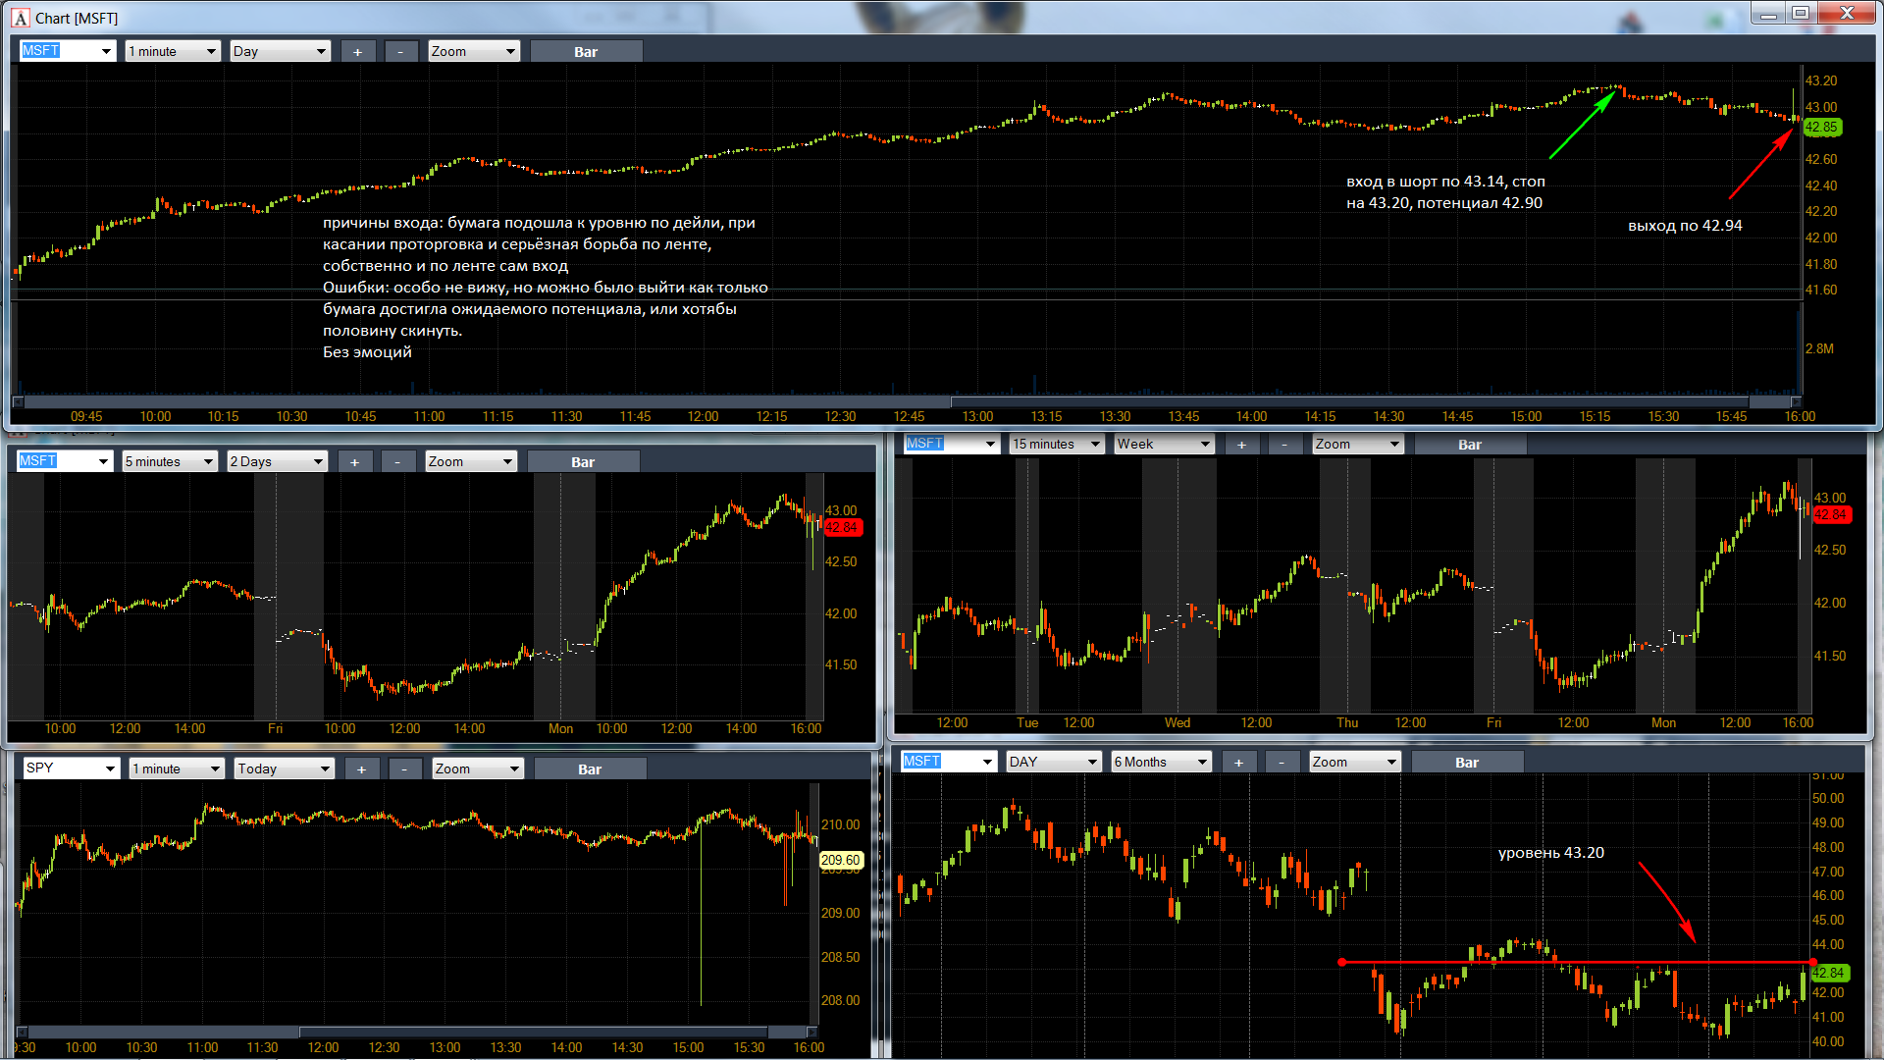Open the SPY symbol dropdown

tap(72, 768)
